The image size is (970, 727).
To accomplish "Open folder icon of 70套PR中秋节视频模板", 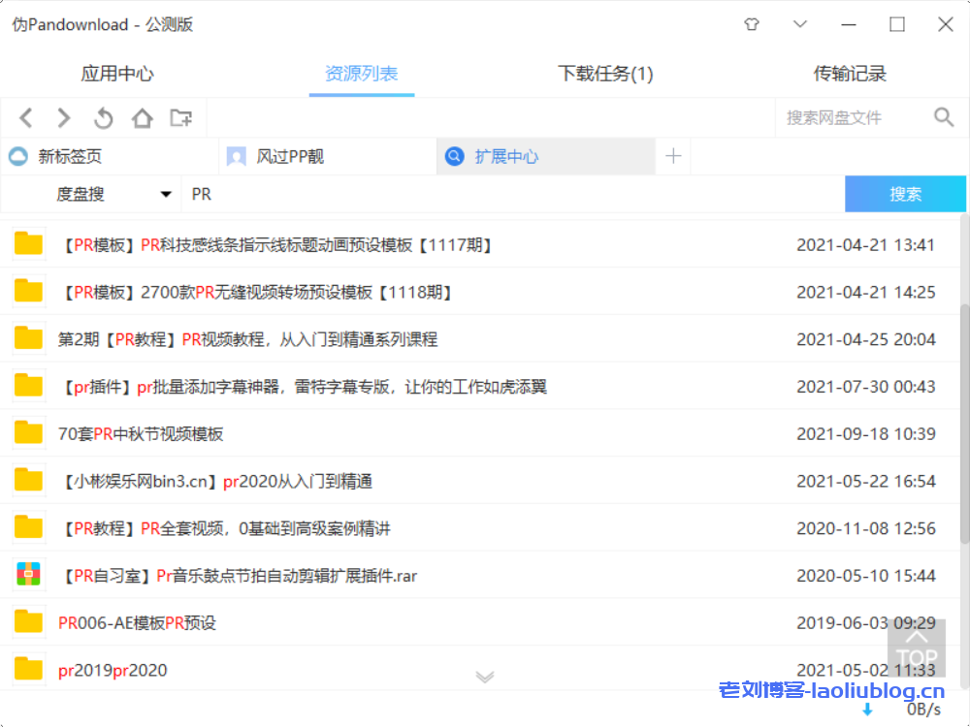I will (27, 432).
